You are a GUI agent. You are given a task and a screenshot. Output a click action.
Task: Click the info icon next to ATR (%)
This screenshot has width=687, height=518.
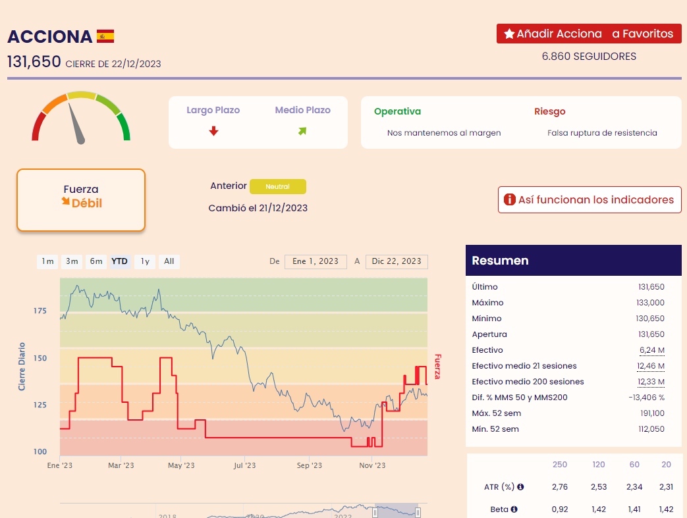520,487
